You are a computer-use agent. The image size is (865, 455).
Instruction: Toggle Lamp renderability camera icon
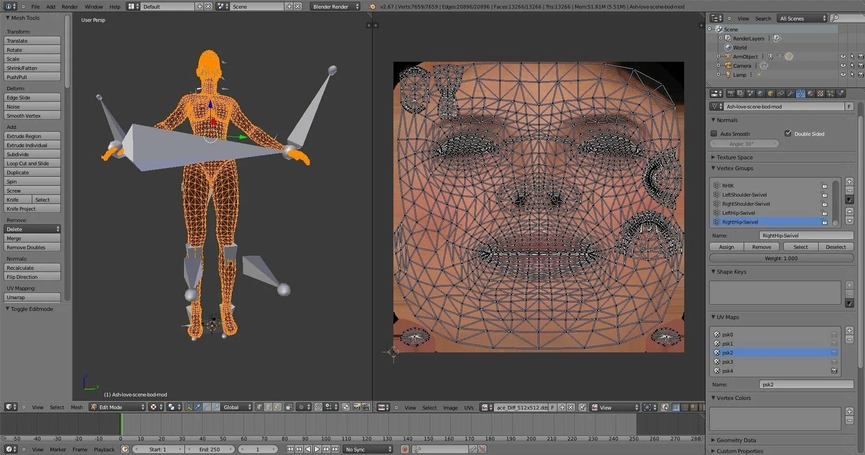click(860, 75)
